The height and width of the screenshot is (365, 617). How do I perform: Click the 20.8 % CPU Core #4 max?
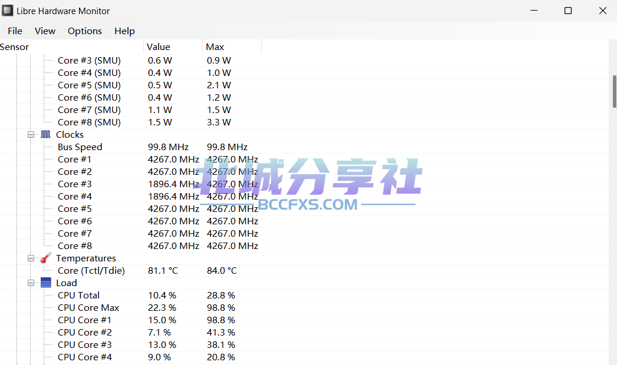click(221, 357)
